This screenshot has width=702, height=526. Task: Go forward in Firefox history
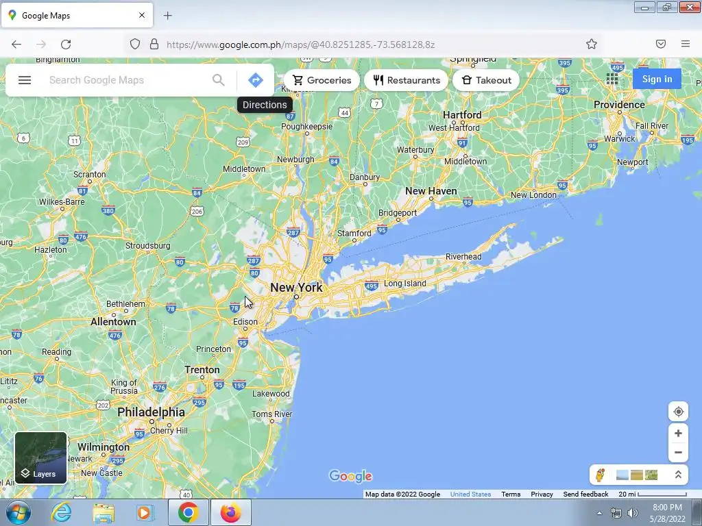point(41,44)
